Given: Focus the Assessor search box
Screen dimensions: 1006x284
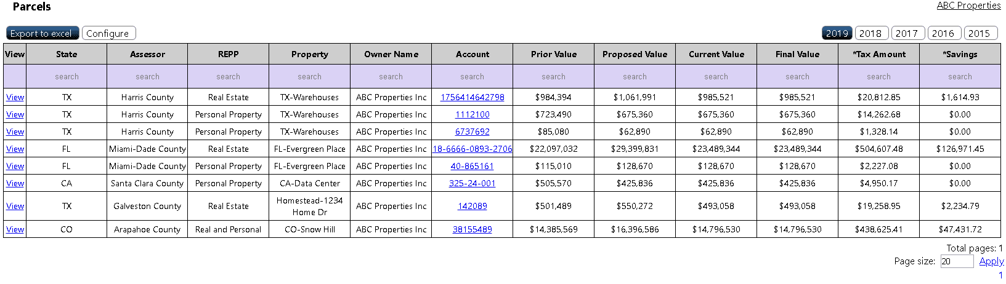Looking at the screenshot, I should click(x=147, y=77).
